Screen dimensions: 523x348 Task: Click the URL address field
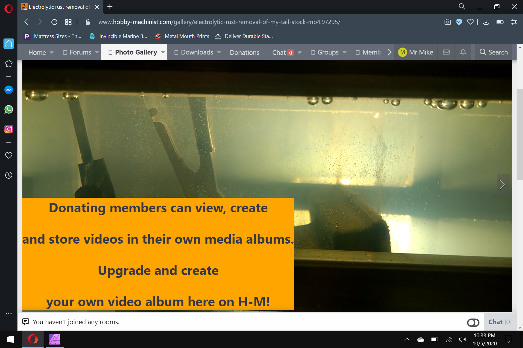point(219,22)
